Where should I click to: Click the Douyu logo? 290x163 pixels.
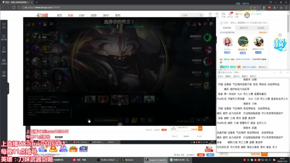pos(42,15)
